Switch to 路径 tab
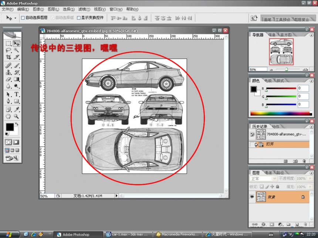Screen dimensions: 318x238 (x=280, y=173)
